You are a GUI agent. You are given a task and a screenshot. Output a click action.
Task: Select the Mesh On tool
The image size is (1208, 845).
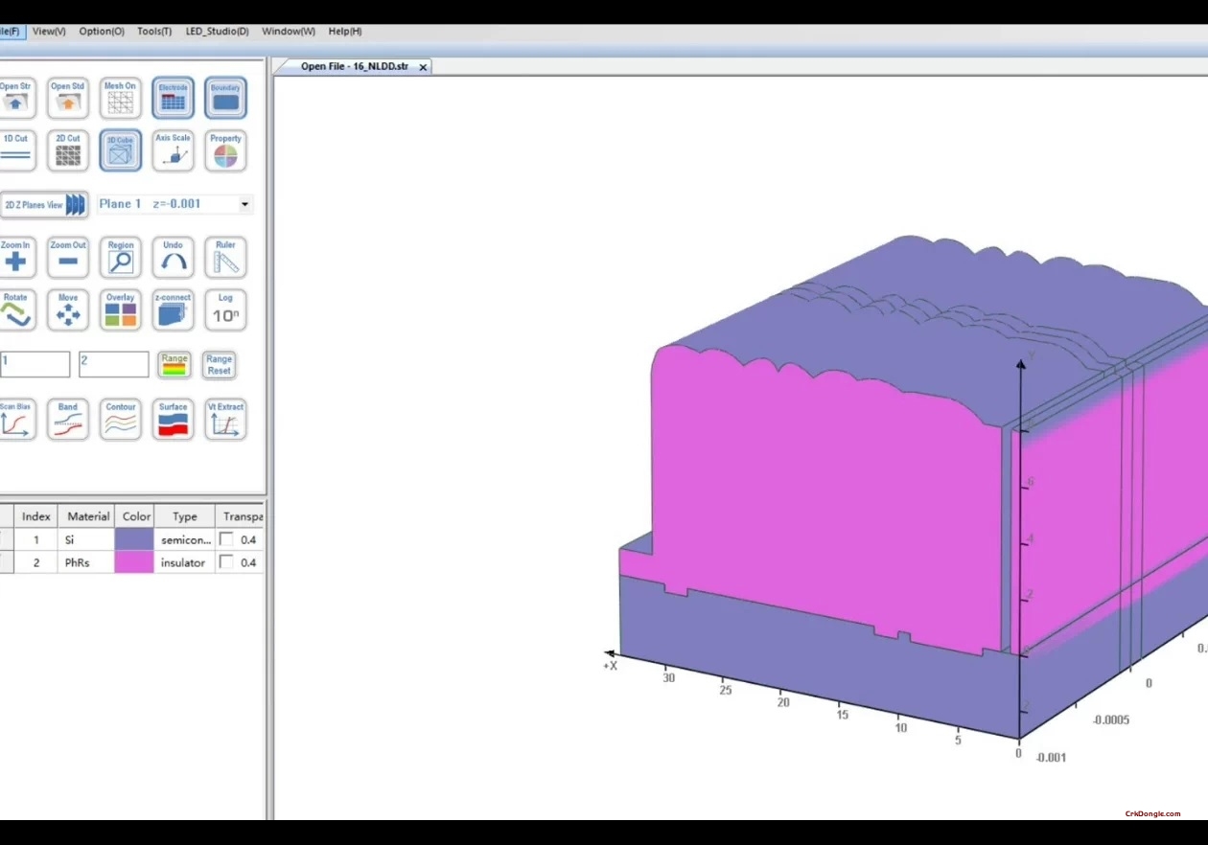[120, 97]
